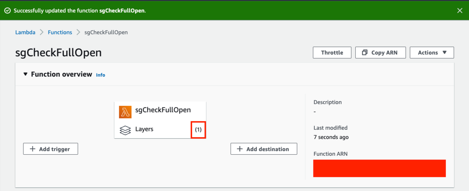This screenshot has height=191, width=469.
Task: Select the sgCheckFullOpen function box title
Action: pyautogui.click(x=163, y=110)
